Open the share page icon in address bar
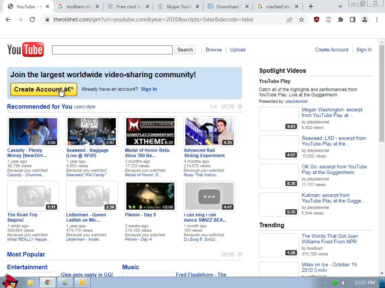Screen dimensions: 385x288 [x=290, y=19]
